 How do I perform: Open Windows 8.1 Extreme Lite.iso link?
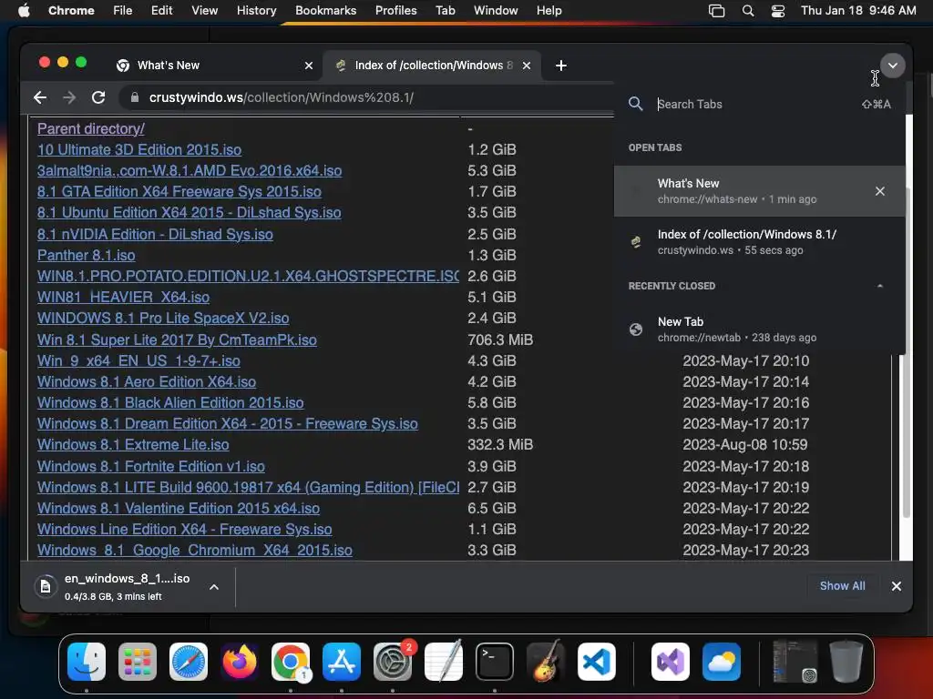tap(133, 444)
